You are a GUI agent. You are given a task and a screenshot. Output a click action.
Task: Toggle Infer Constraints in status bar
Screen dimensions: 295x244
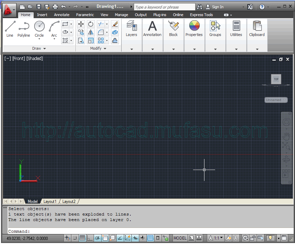point(67,238)
